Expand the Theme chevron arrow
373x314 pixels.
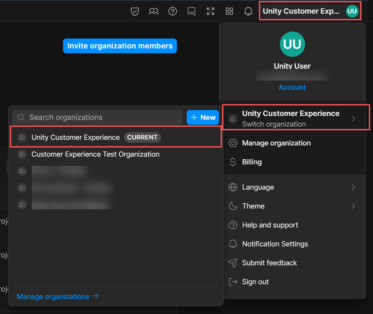point(353,206)
